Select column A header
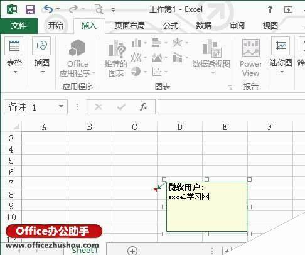This screenshot has height=255, width=305. click(44, 127)
